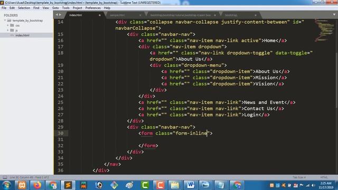The height and width of the screenshot is (190, 338).
Task: Open the Tools menu
Action: (x=65, y=8)
